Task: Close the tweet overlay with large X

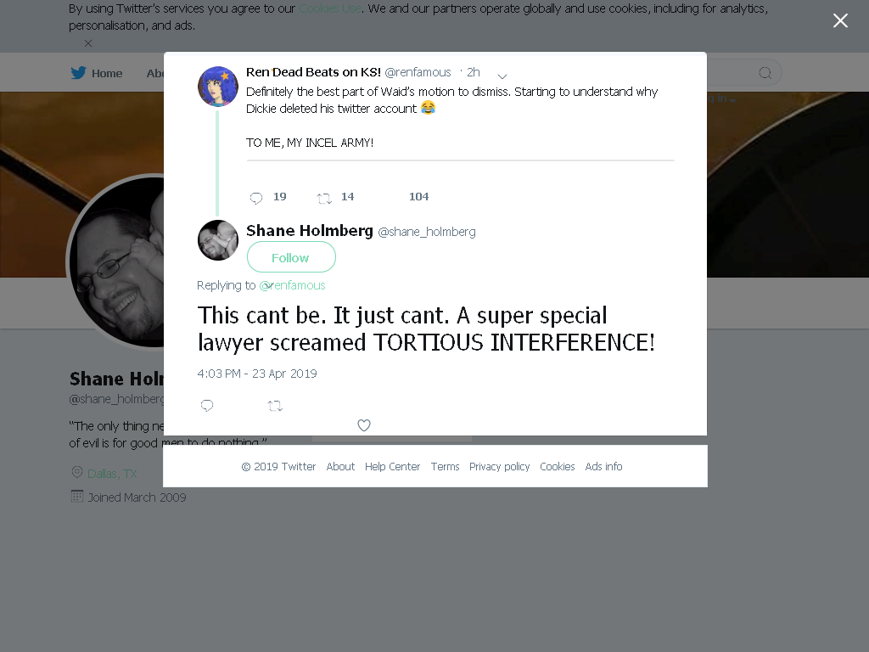Action: coord(840,20)
